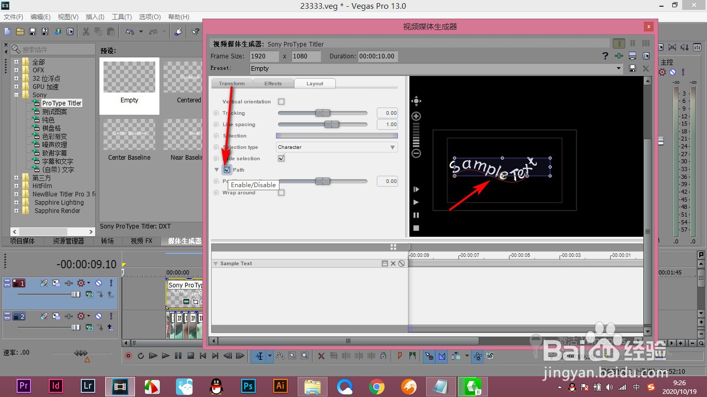The image size is (707, 397).
Task: Expand the OFX folder in plugin tree
Action: (16, 70)
